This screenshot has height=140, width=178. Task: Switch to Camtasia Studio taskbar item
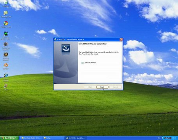[31, 138]
